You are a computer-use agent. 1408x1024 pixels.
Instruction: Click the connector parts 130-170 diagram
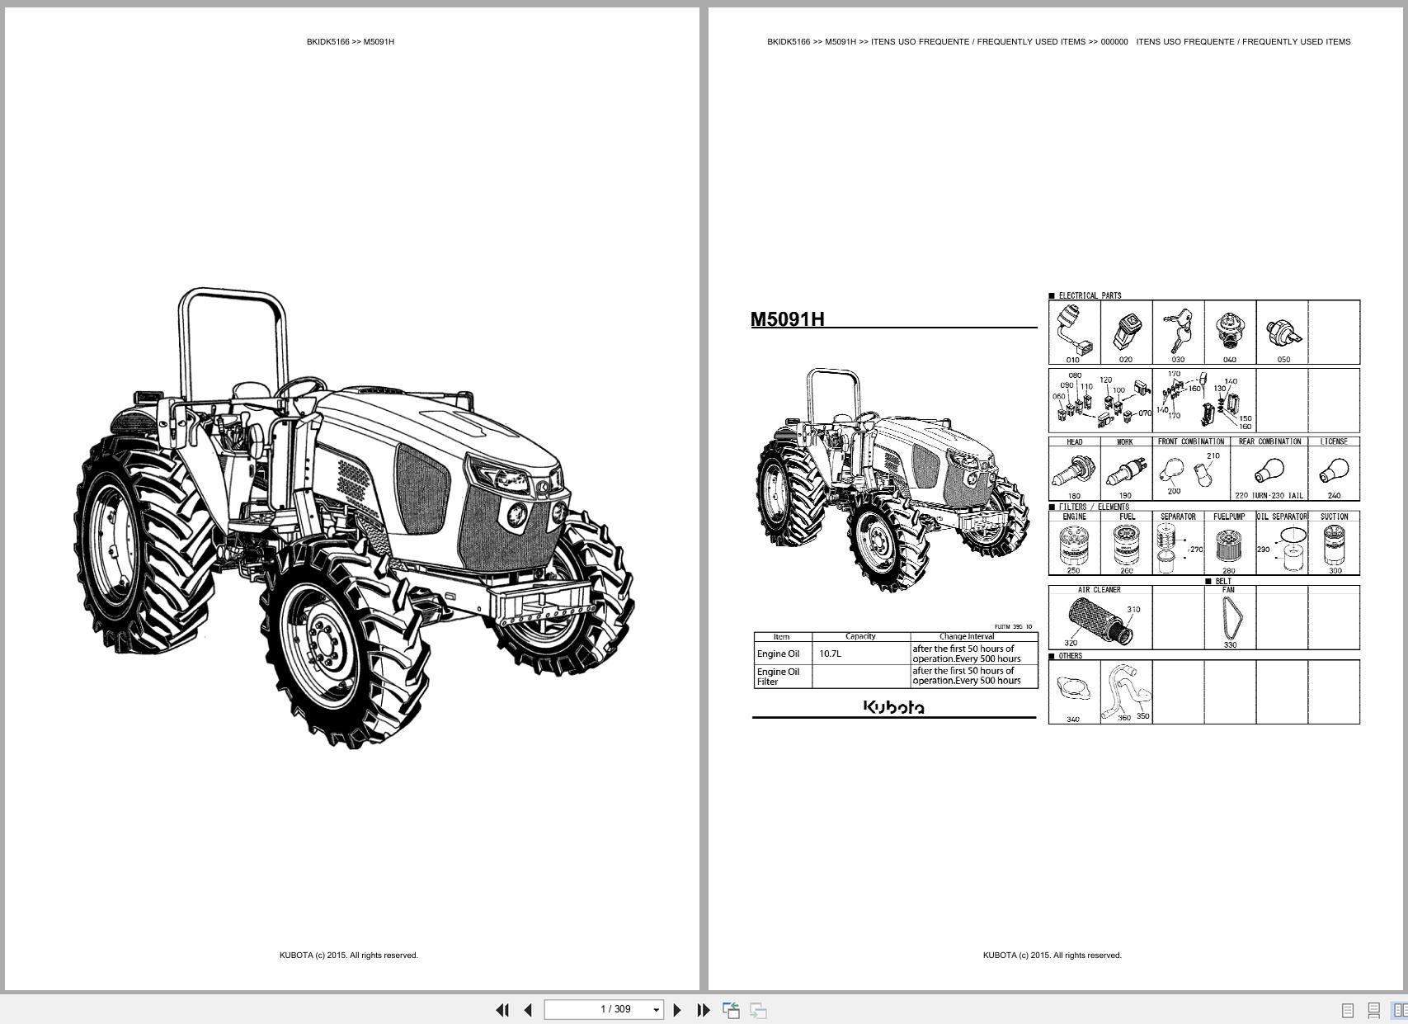(x=1204, y=400)
